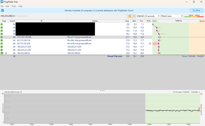Pause the trace with the orange button
205x126 pixels.
click(130, 16)
